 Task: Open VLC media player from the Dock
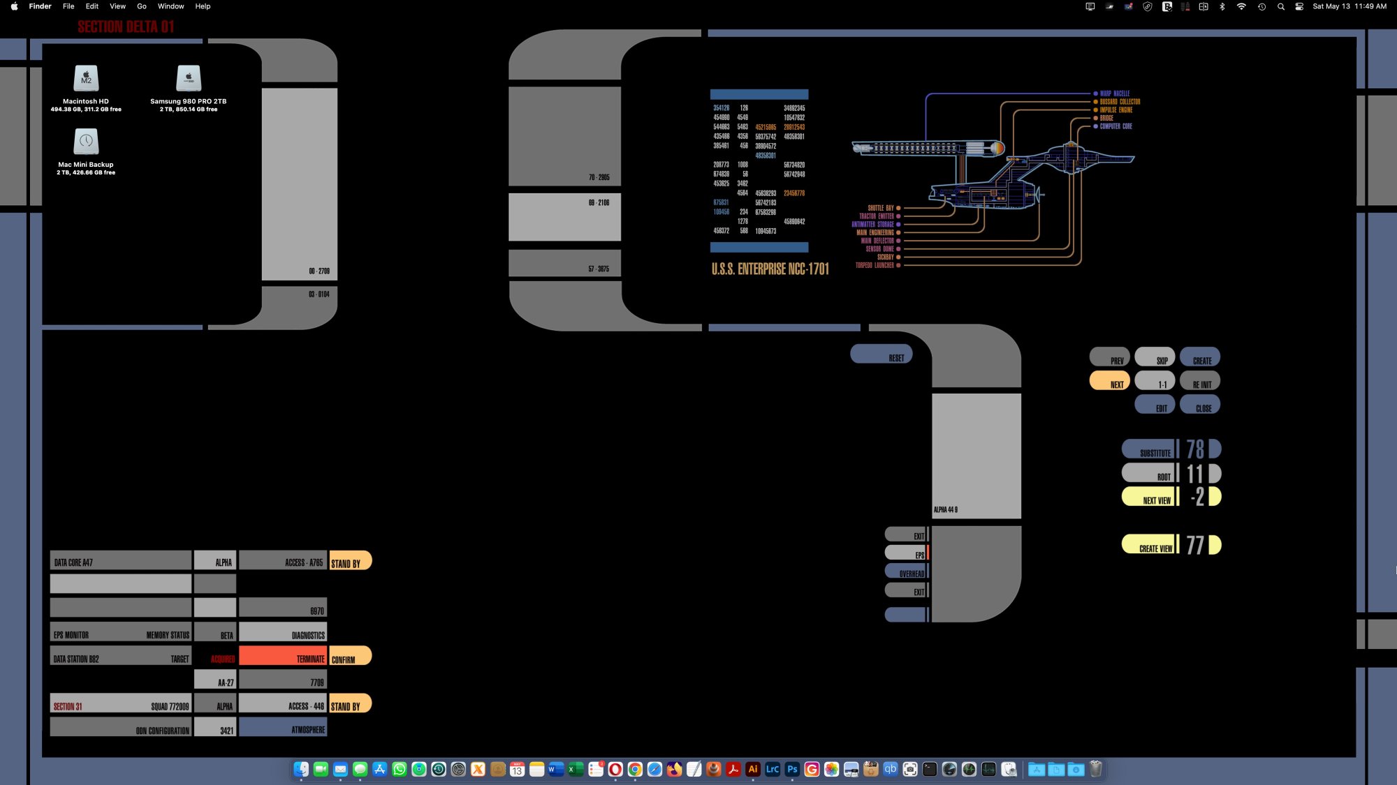(713, 769)
